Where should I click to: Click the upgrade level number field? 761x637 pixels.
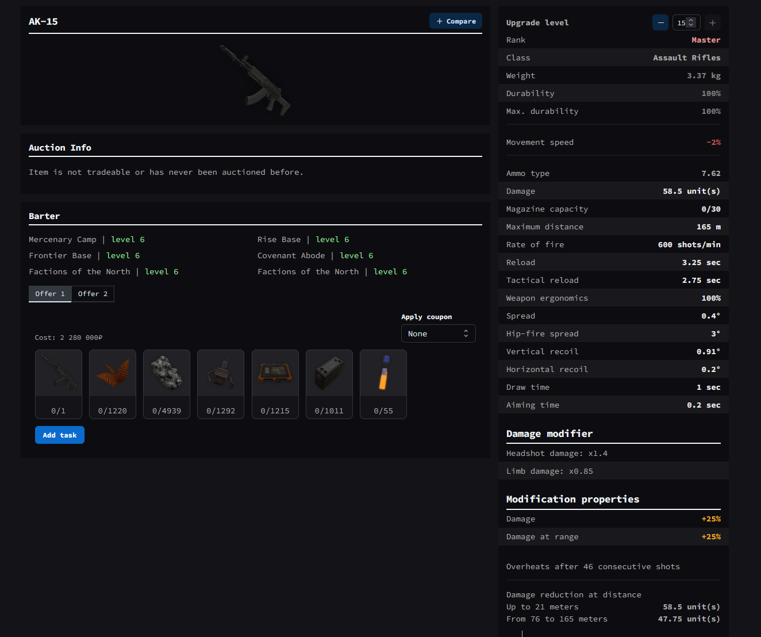(686, 22)
